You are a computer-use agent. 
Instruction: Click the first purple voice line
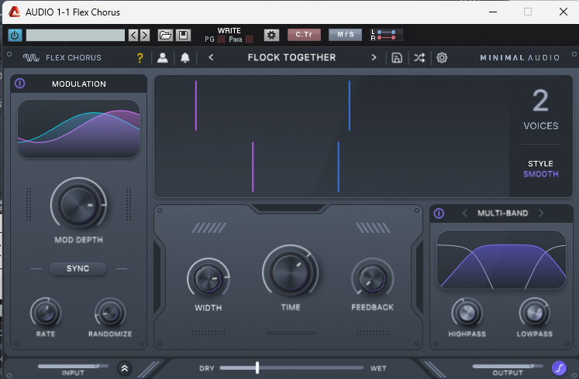point(196,106)
